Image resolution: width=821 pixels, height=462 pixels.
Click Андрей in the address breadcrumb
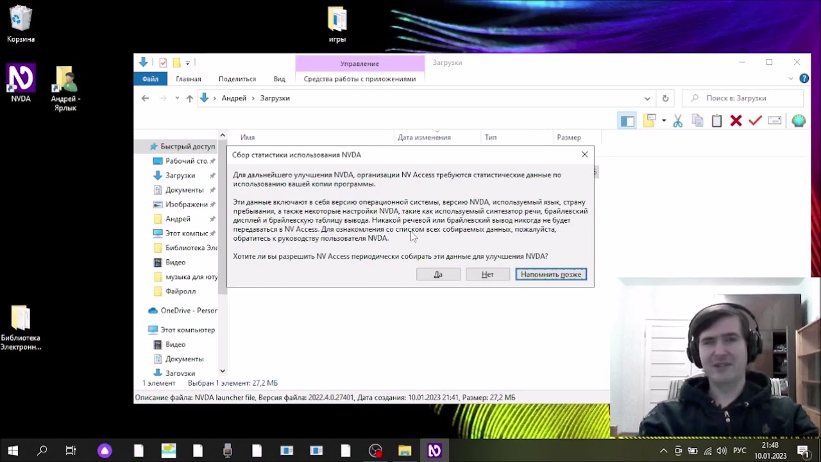[x=234, y=98]
